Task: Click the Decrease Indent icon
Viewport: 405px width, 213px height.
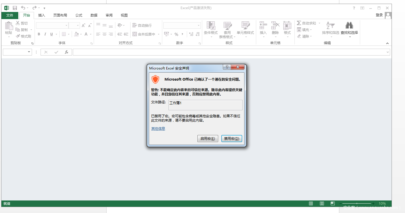Action: pos(120,34)
